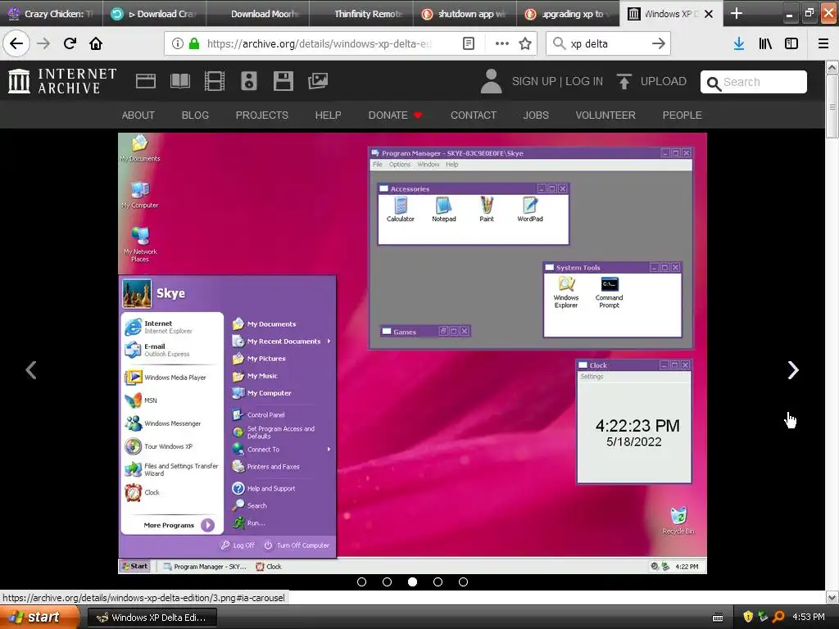Image resolution: width=839 pixels, height=629 pixels.
Task: Open page actions three-dot menu
Action: click(502, 43)
